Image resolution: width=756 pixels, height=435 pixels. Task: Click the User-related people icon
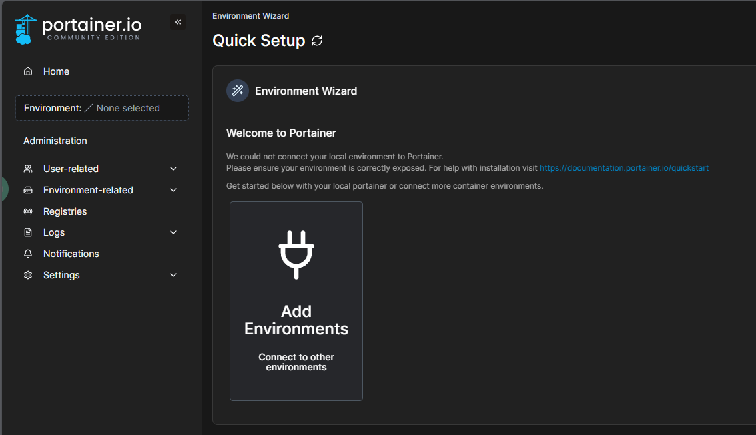[x=28, y=169]
